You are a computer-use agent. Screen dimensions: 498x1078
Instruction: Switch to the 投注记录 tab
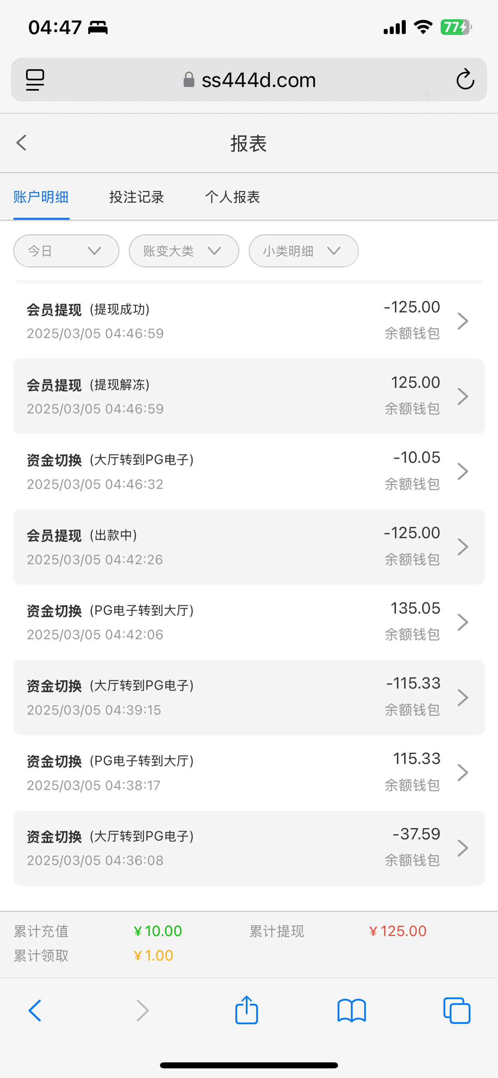(136, 197)
